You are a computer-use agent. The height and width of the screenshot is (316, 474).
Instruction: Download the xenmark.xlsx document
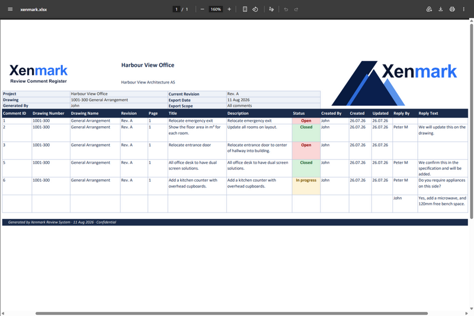(x=440, y=9)
